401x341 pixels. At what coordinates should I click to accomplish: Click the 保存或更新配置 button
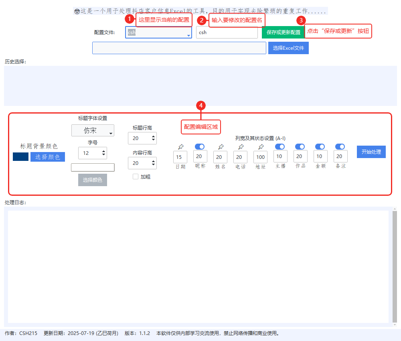pyautogui.click(x=282, y=32)
